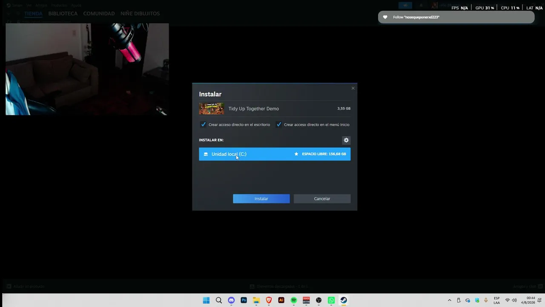545x307 pixels.
Task: Expand the hidden system tray icons
Action: pos(449,300)
